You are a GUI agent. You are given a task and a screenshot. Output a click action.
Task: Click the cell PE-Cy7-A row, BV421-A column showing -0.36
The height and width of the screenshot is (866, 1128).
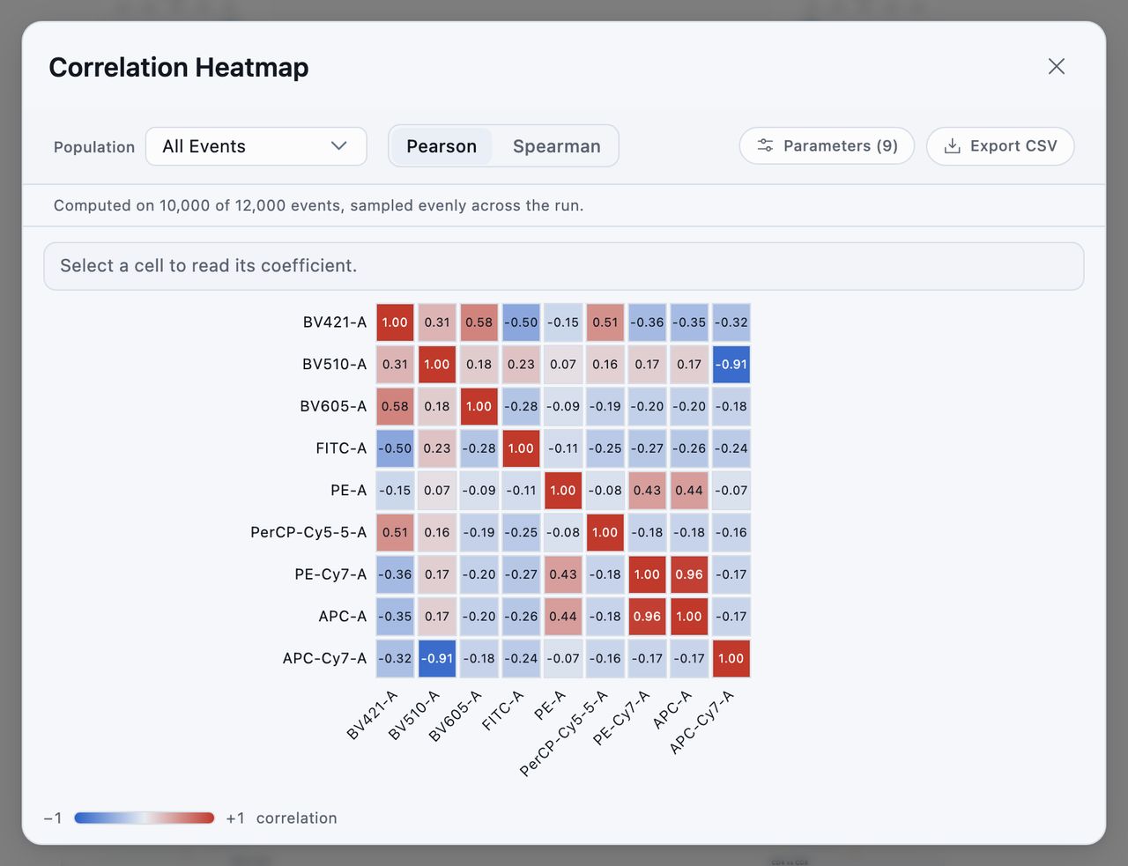[x=395, y=574]
